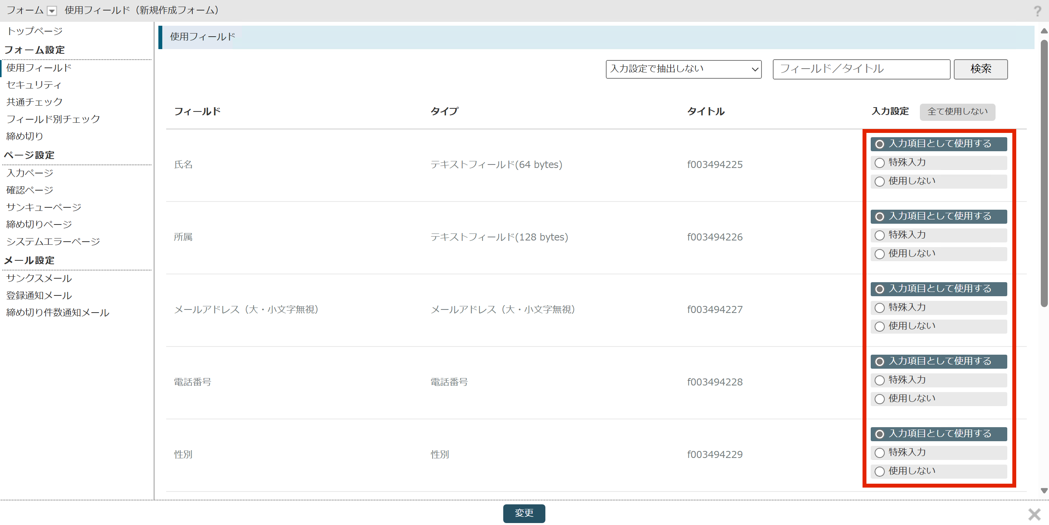This screenshot has width=1049, height=525.
Task: Open 締め切り under フォーム設定
Action: click(x=25, y=136)
